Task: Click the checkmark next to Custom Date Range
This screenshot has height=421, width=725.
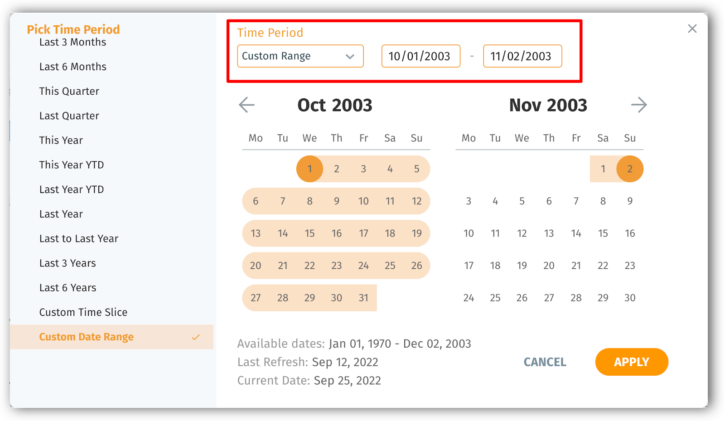Action: 195,337
